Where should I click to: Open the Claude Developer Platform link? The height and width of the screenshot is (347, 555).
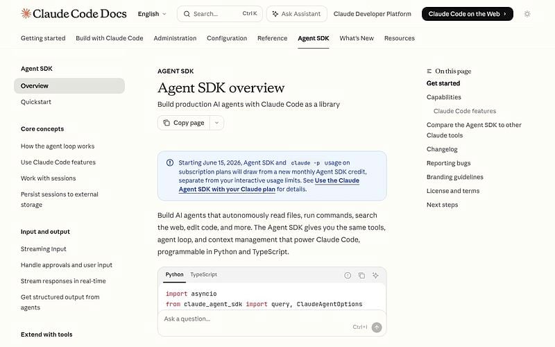point(373,14)
